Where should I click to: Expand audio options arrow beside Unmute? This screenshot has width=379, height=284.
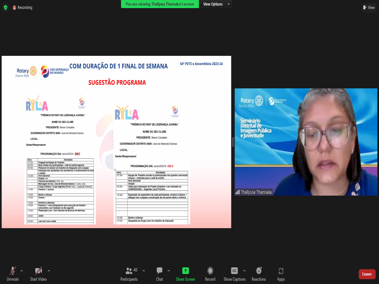[x=21, y=270]
